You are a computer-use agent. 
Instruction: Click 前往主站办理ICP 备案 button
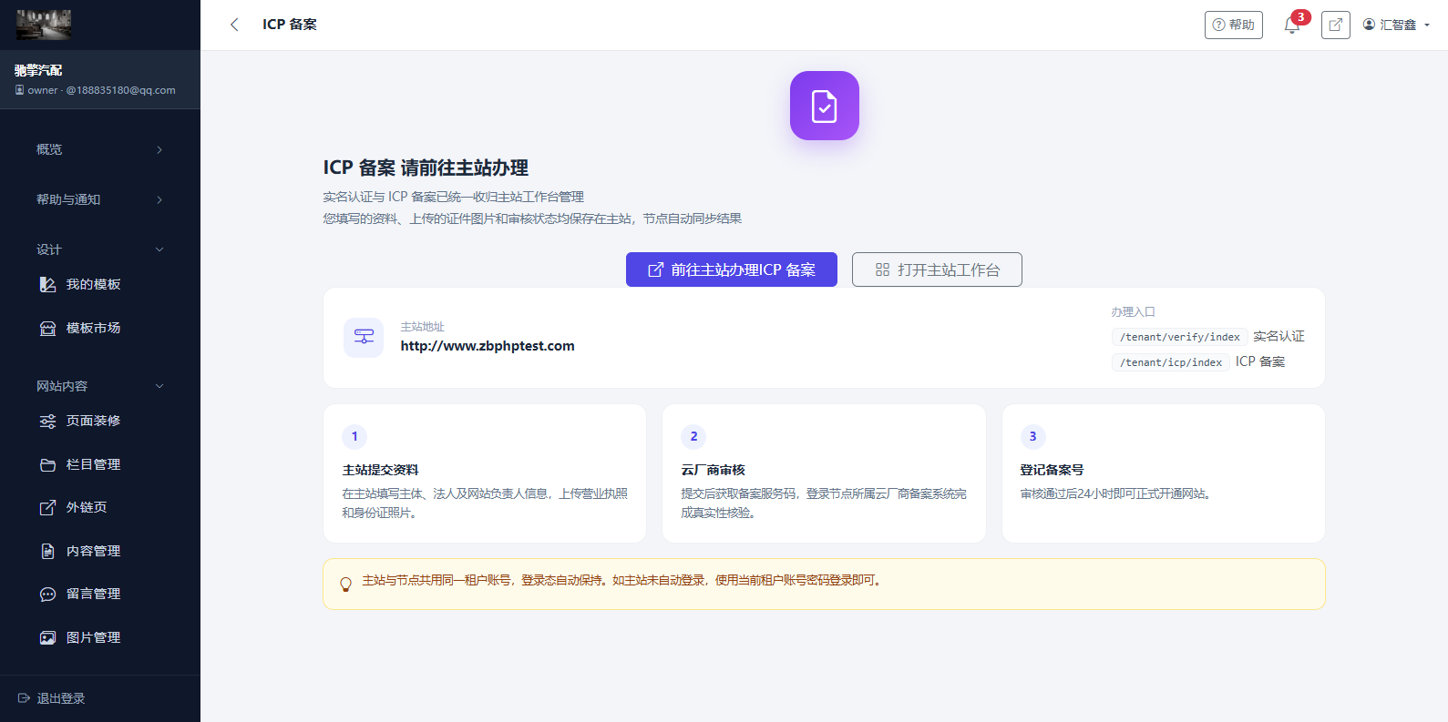(x=732, y=269)
